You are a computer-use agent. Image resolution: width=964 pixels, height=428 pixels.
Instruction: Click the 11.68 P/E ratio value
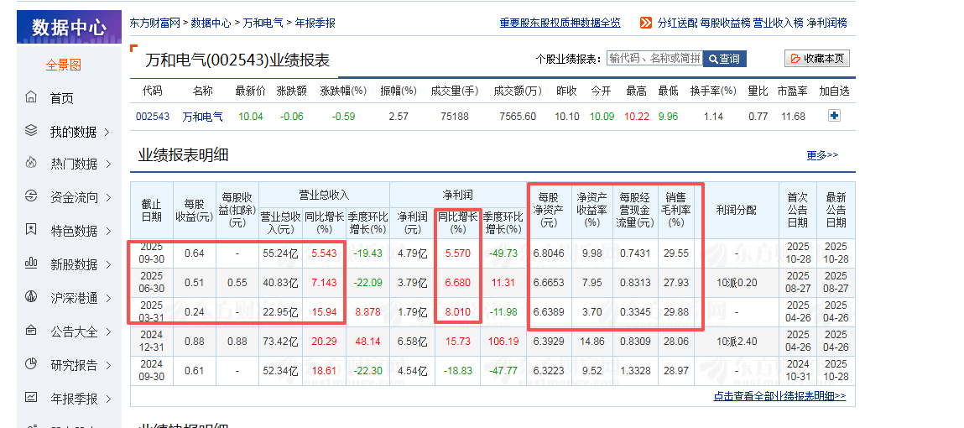pos(793,116)
